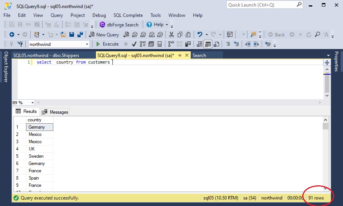Click the MDX query icon
The height and width of the screenshot is (206, 343).
click(135, 34)
